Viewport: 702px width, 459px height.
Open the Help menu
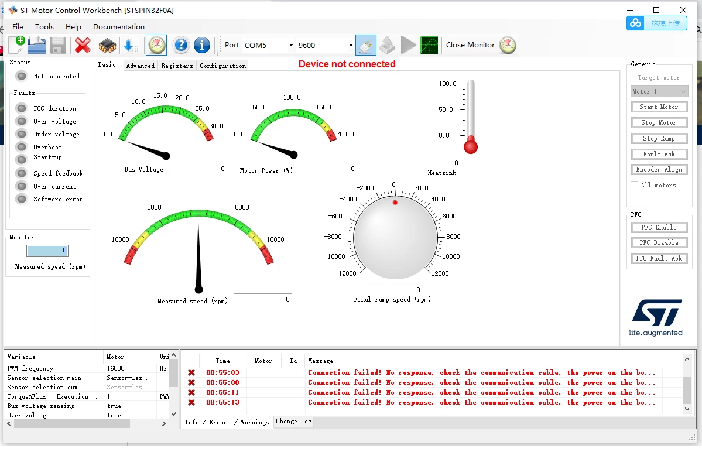[x=73, y=27]
